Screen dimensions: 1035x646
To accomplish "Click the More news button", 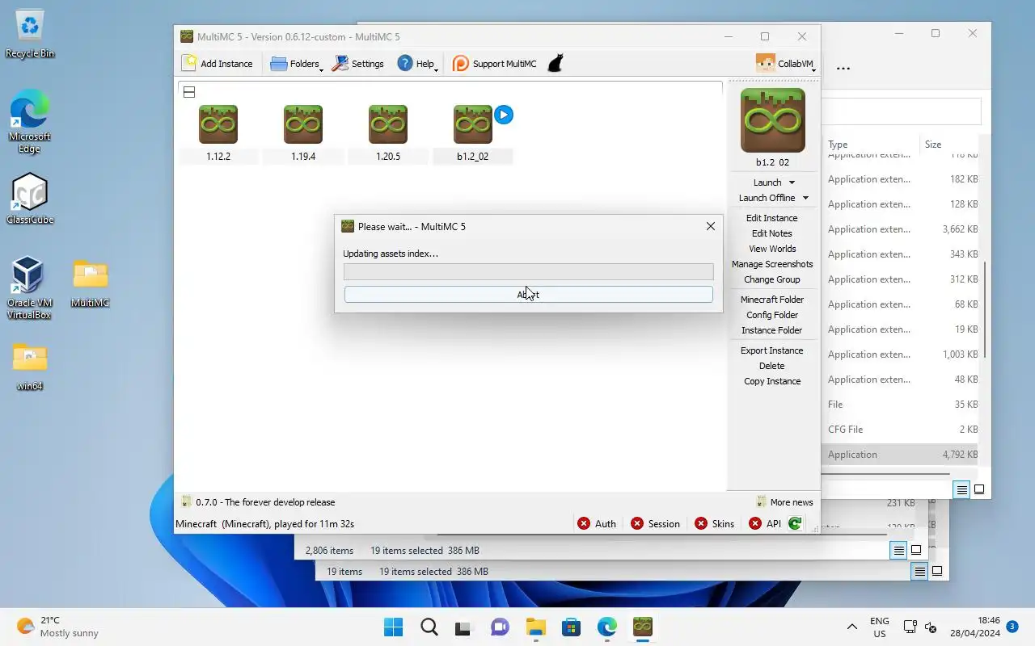I will [784, 502].
